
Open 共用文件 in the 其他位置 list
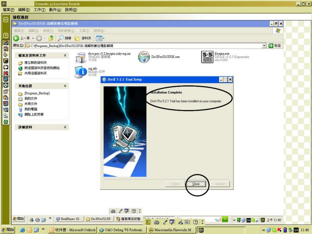click(31, 104)
